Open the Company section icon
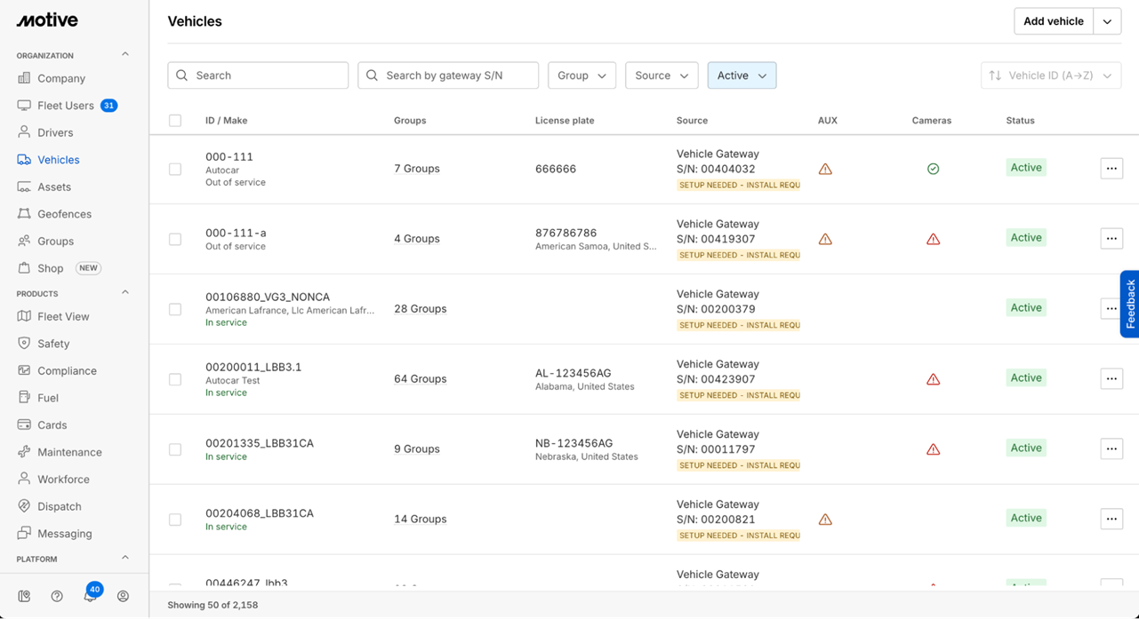This screenshot has width=1139, height=619. (24, 78)
